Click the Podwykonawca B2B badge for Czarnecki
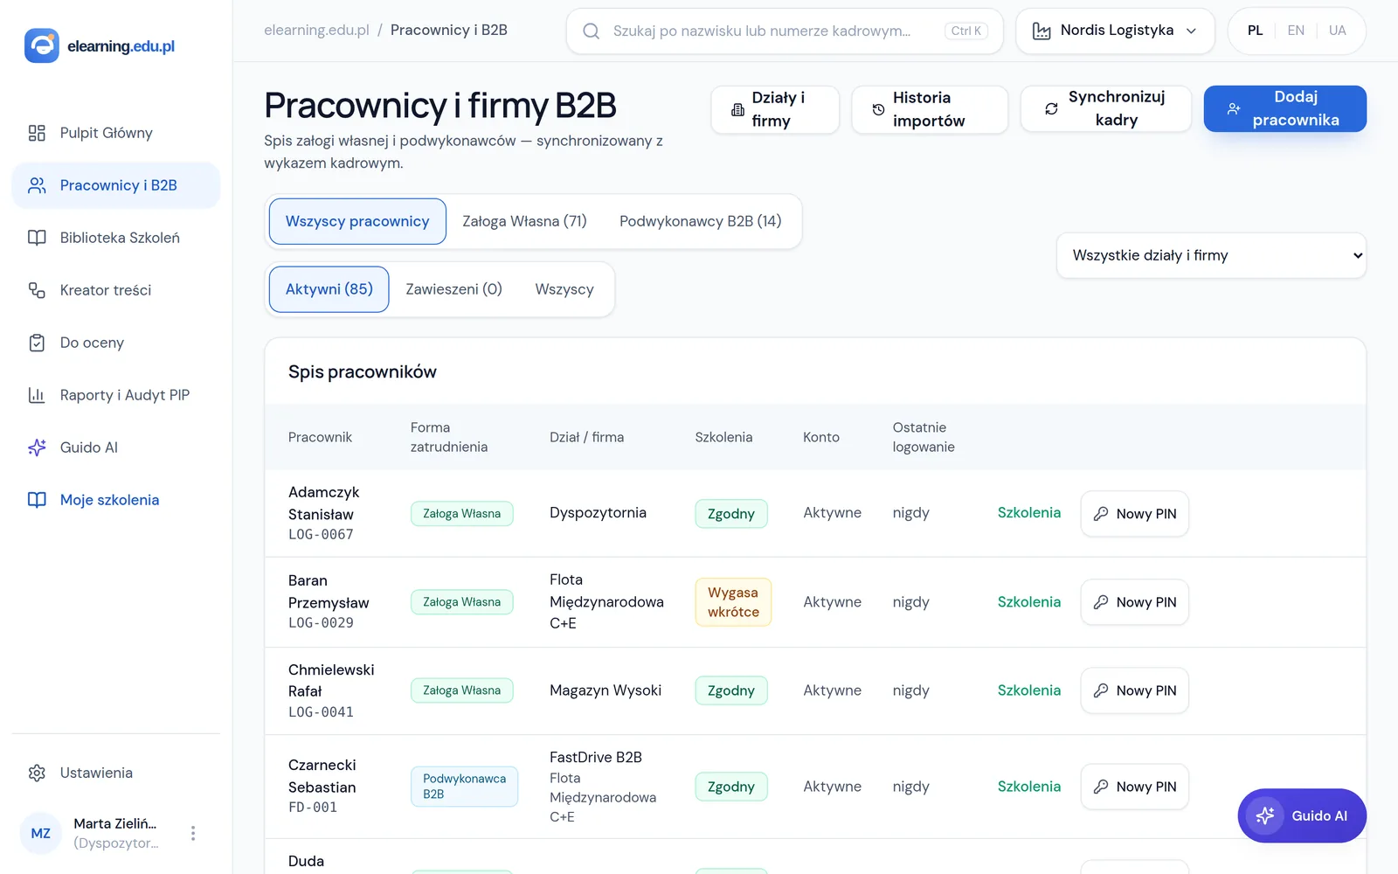Viewport: 1398px width, 874px height. coord(464,787)
